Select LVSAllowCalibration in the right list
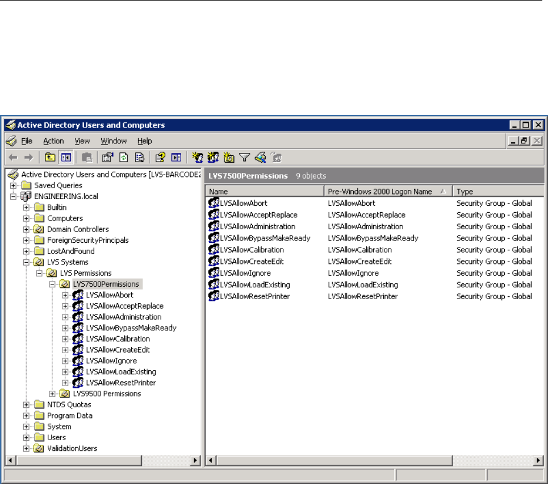The image size is (548, 484). coord(252,250)
